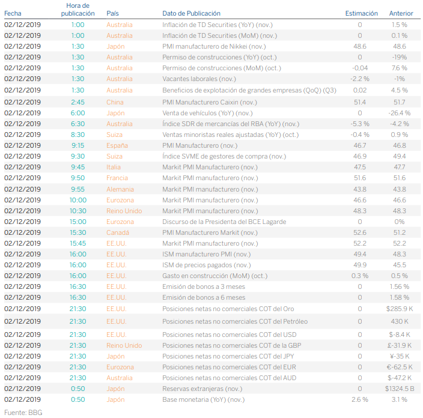
Task: Click the 15:45 publication time cell
Action: click(78, 243)
